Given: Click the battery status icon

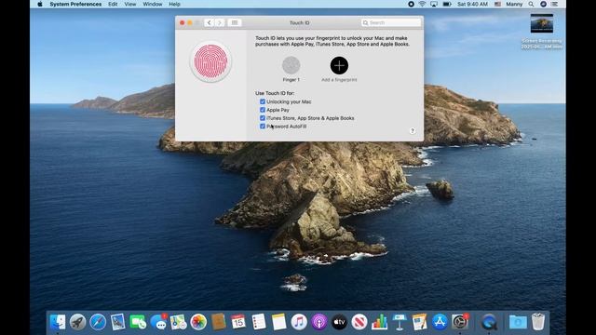Looking at the screenshot, I should click(447, 4).
